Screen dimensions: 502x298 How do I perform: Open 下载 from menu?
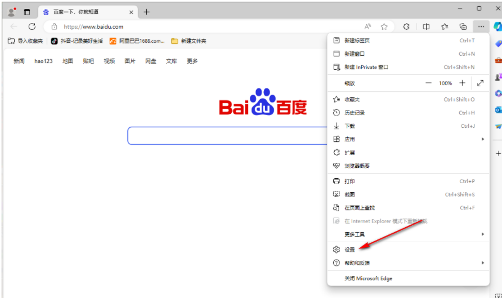coord(408,126)
